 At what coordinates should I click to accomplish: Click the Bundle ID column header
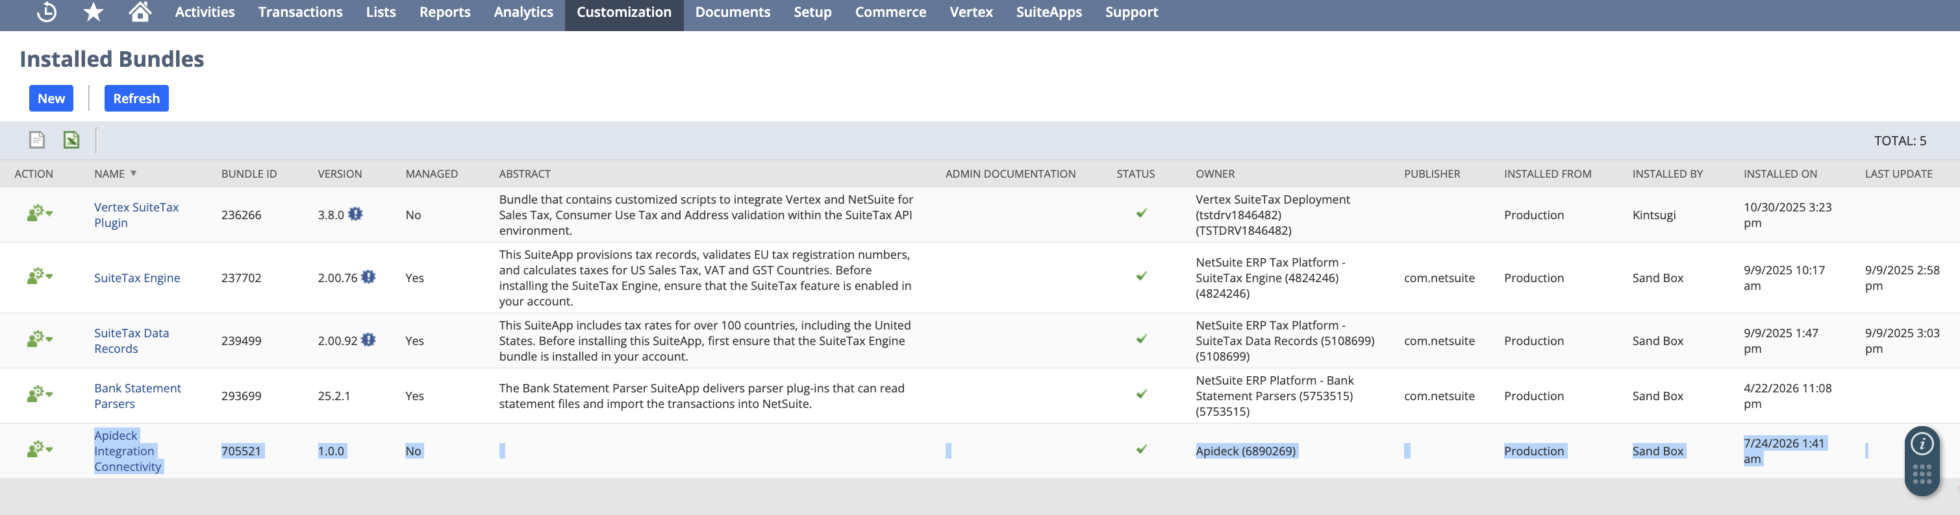(249, 174)
